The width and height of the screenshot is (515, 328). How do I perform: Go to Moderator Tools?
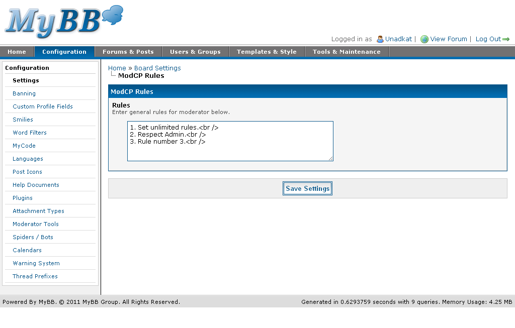36,224
